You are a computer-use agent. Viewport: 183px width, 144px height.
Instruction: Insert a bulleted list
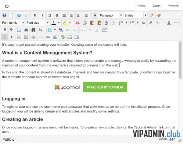click(x=132, y=23)
